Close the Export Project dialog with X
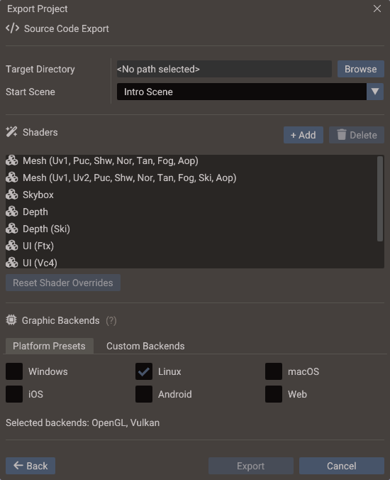 377,9
